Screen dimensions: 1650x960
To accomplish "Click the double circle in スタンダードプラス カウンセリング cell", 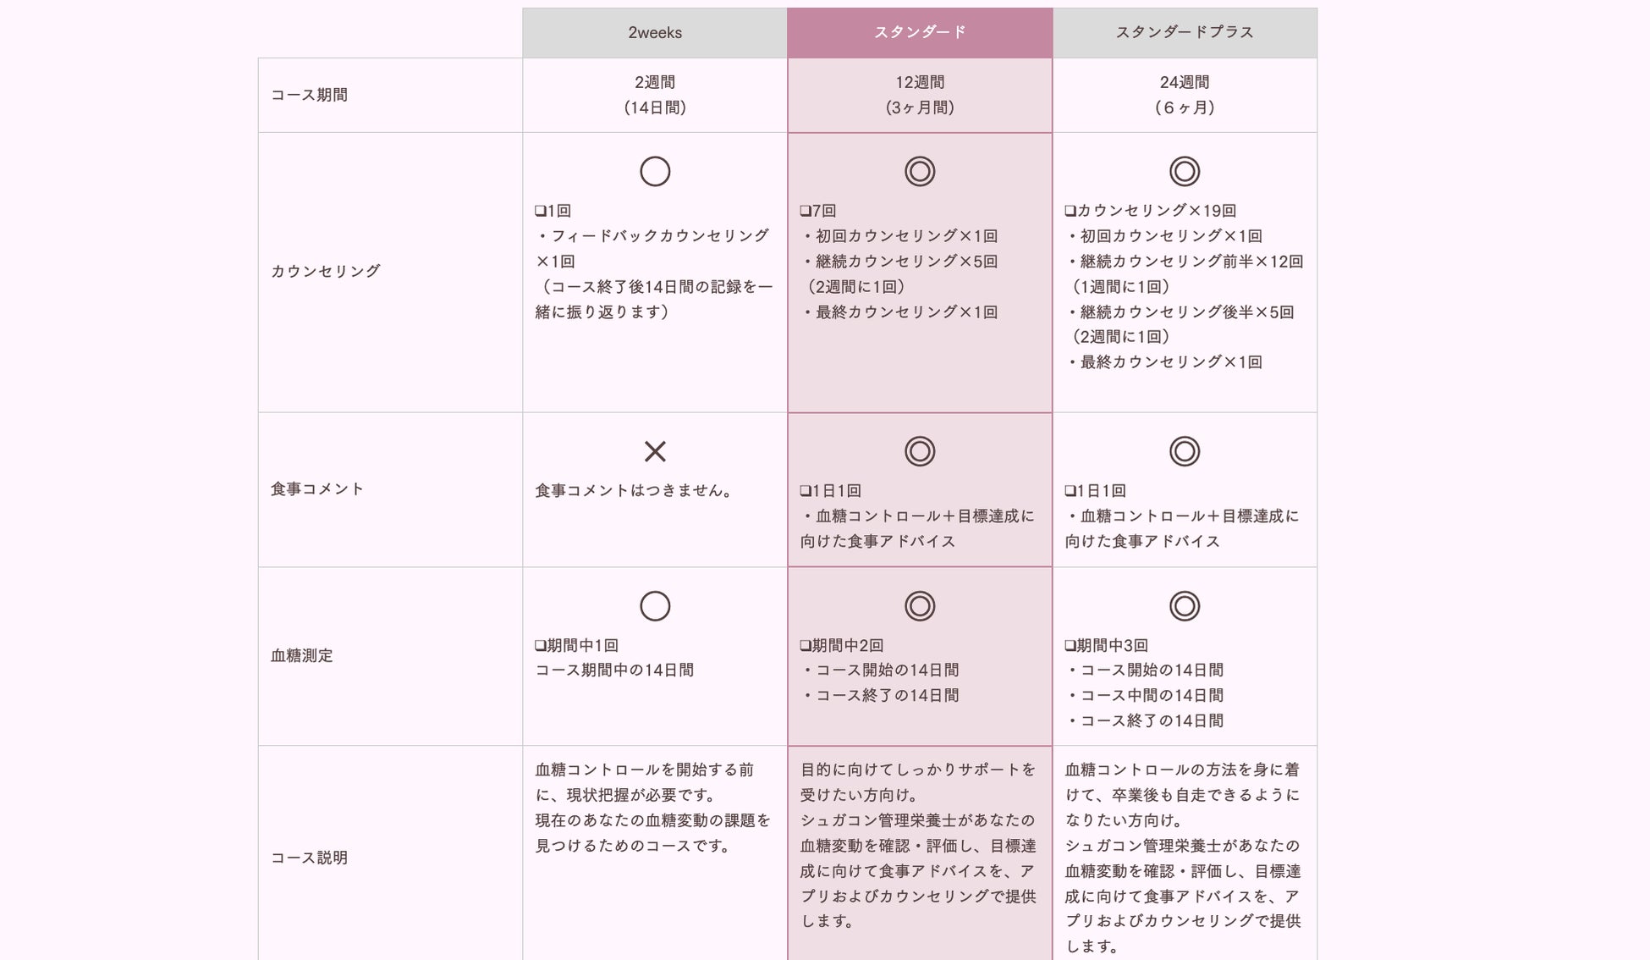I will (x=1185, y=172).
